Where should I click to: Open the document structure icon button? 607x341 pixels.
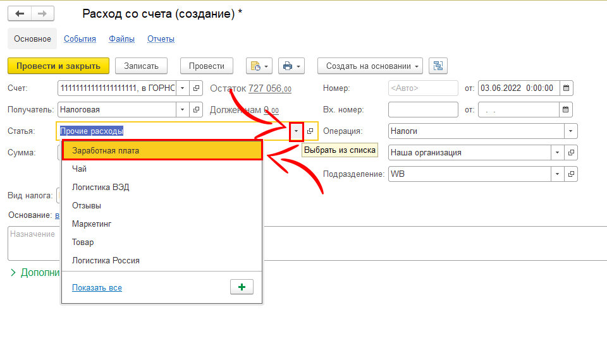[x=438, y=66]
